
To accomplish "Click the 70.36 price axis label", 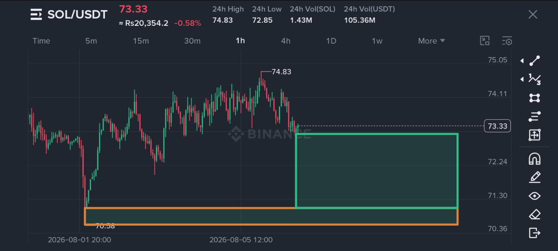I will 497,229.
